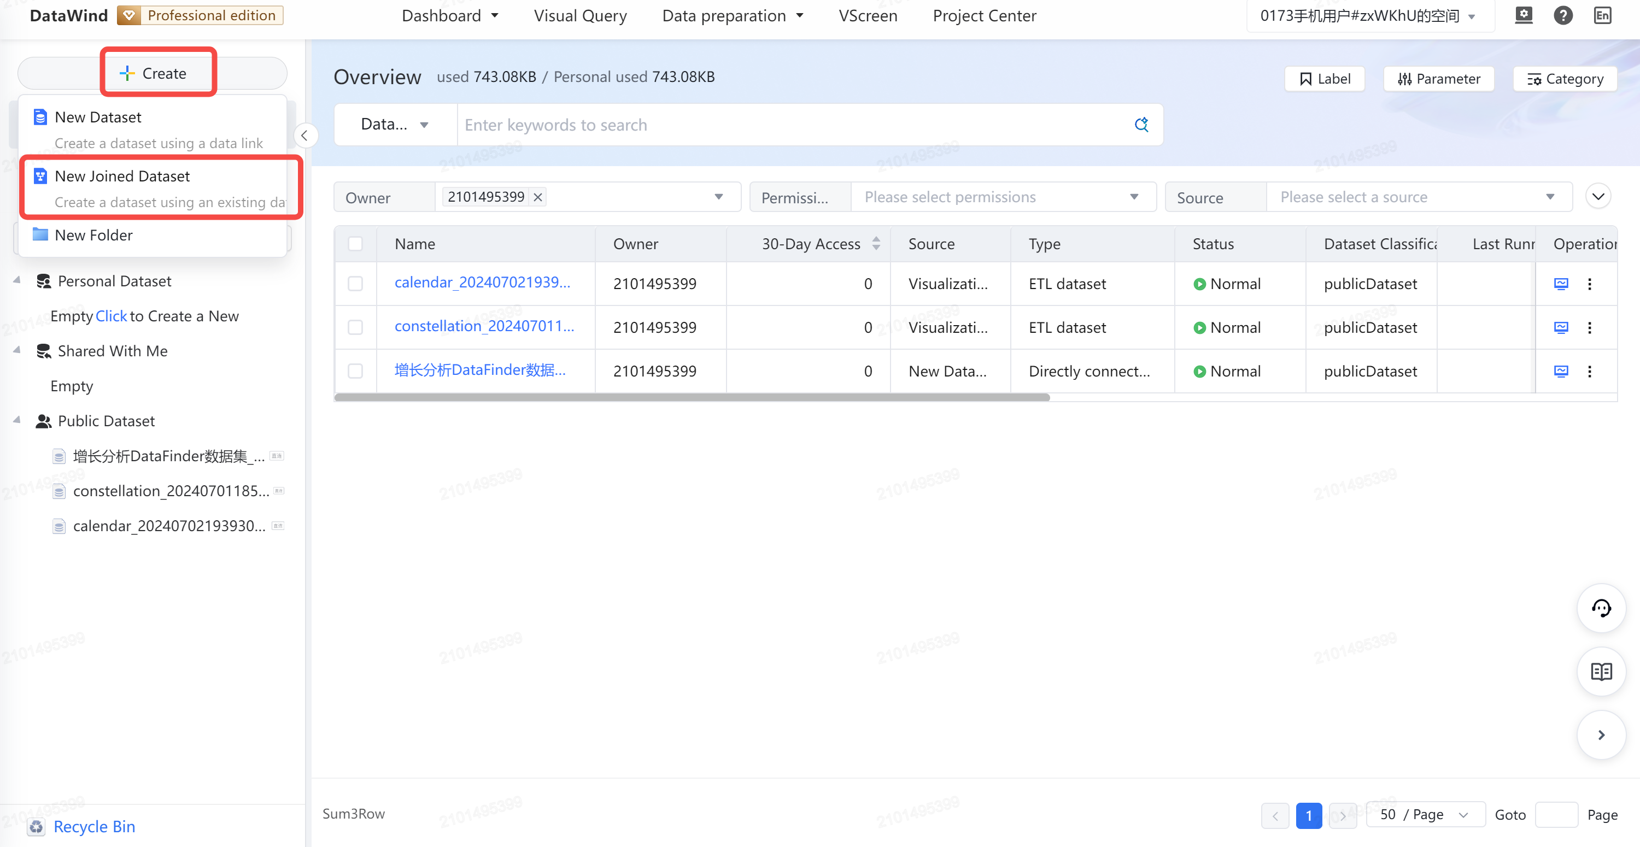Check the calendar dataset row checkbox

coord(355,284)
